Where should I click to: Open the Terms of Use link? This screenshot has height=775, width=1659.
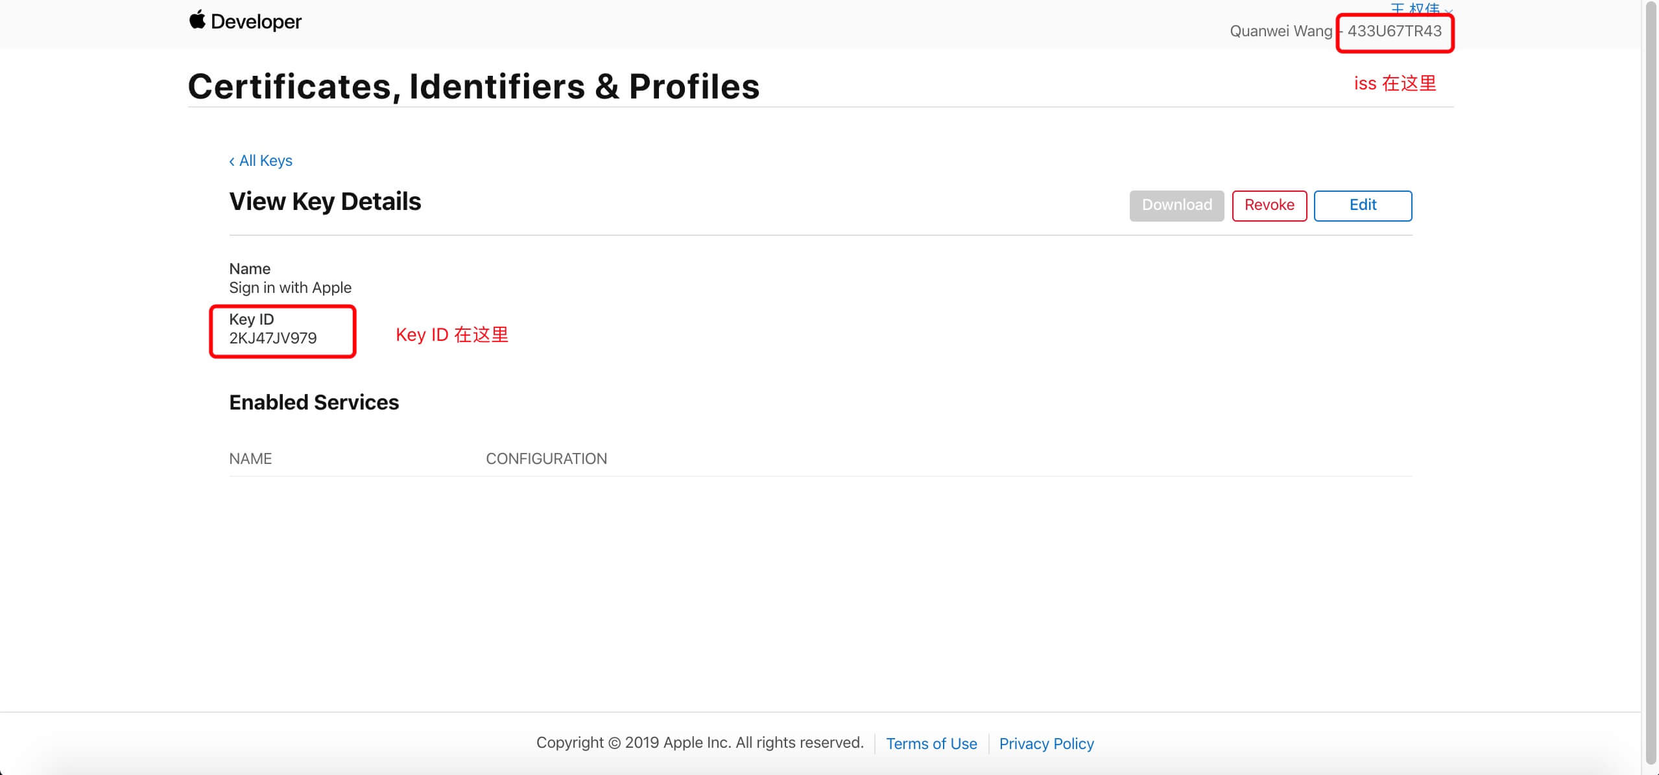(931, 743)
